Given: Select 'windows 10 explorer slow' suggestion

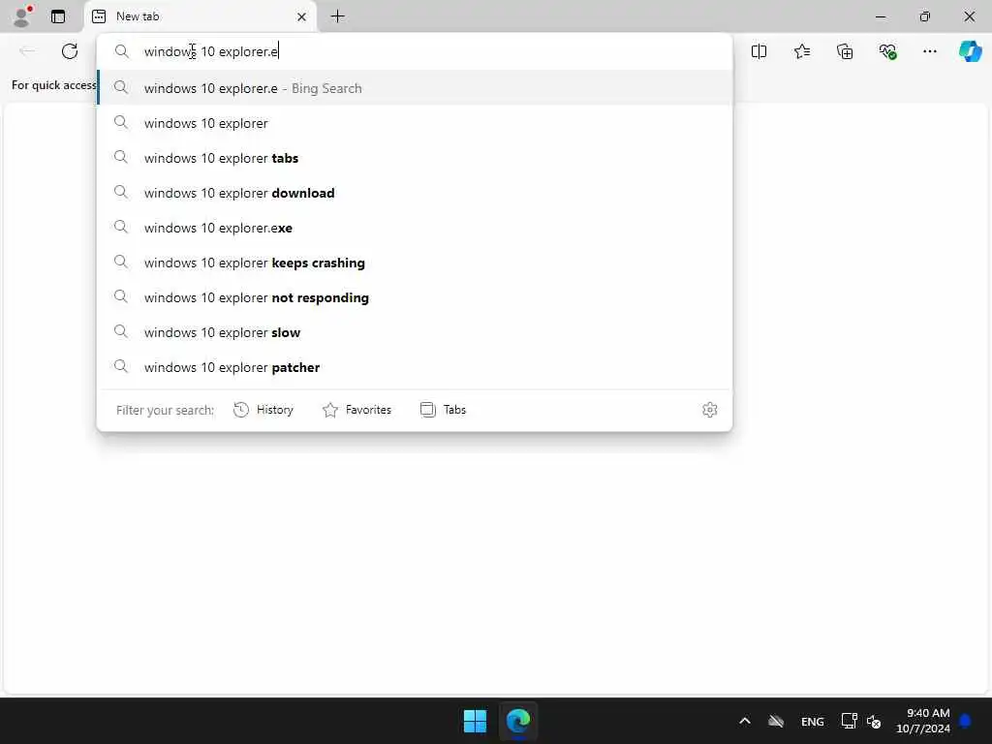Looking at the screenshot, I should pos(415,331).
